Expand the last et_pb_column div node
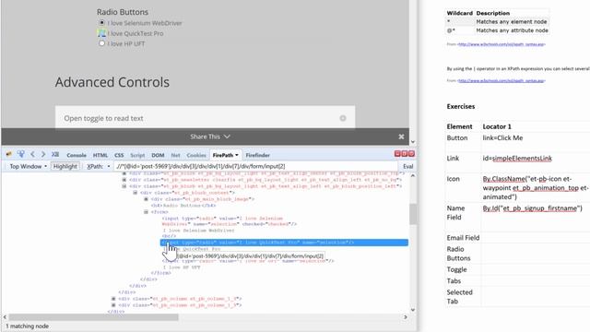The height and width of the screenshot is (332, 590). [x=113, y=305]
